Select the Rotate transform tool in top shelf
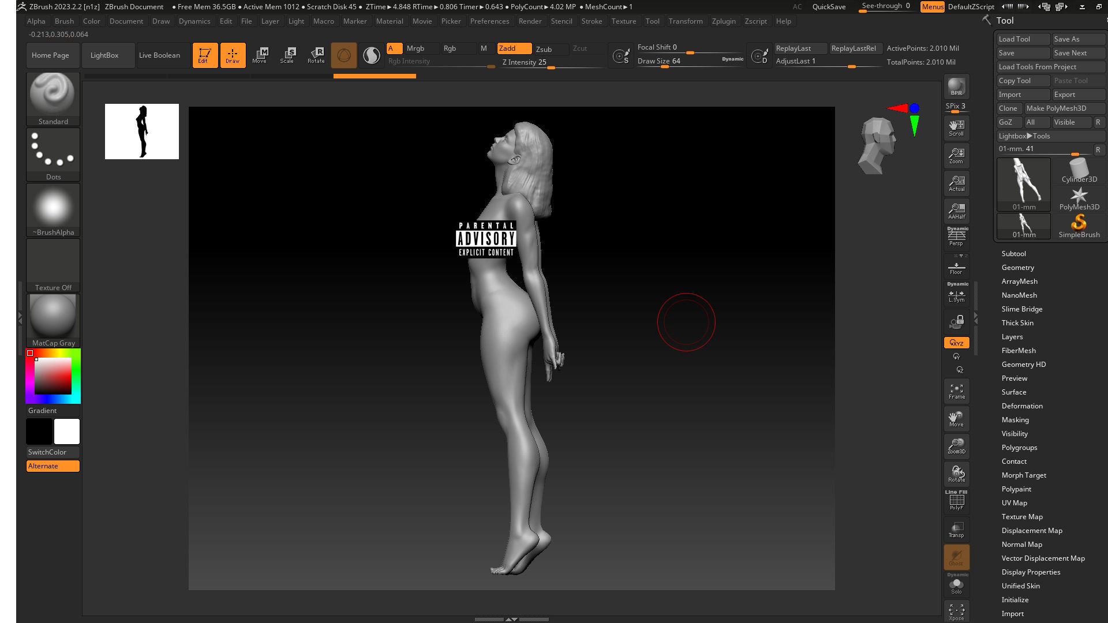Screen dimensions: 1108x623 [x=316, y=55]
